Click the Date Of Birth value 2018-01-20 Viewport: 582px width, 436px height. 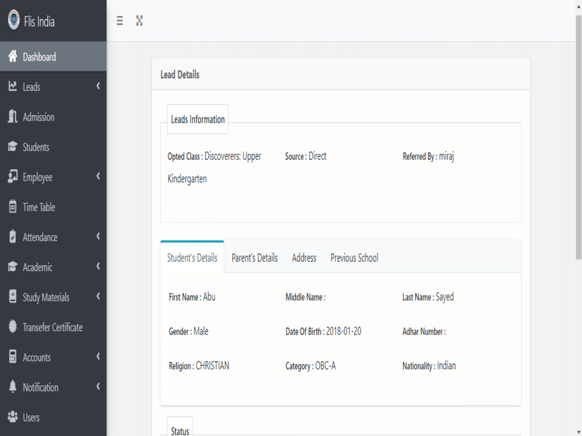[343, 331]
